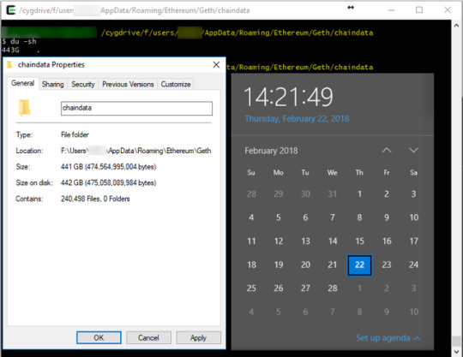The height and width of the screenshot is (357, 463).
Task: Click the Th weekday column header
Action: coord(359,172)
